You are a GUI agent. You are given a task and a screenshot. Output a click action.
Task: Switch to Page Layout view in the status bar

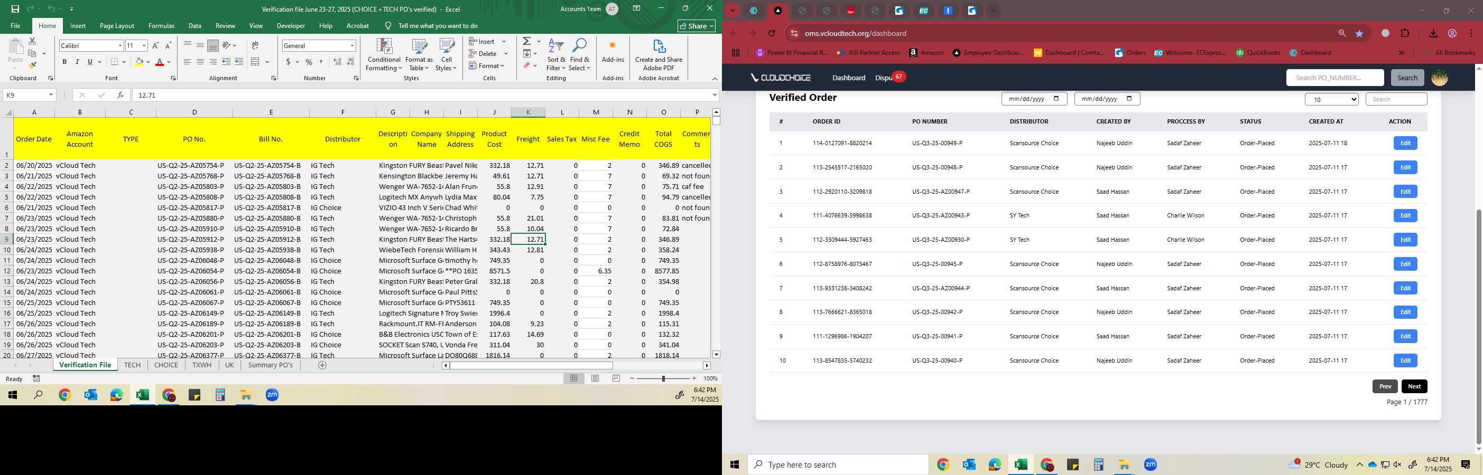(x=595, y=378)
